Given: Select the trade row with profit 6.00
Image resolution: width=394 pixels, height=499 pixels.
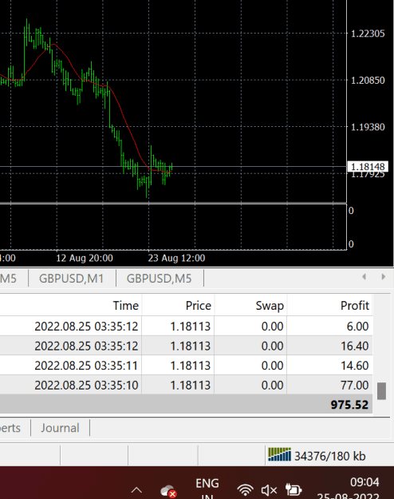Looking at the screenshot, I should click(x=186, y=327).
